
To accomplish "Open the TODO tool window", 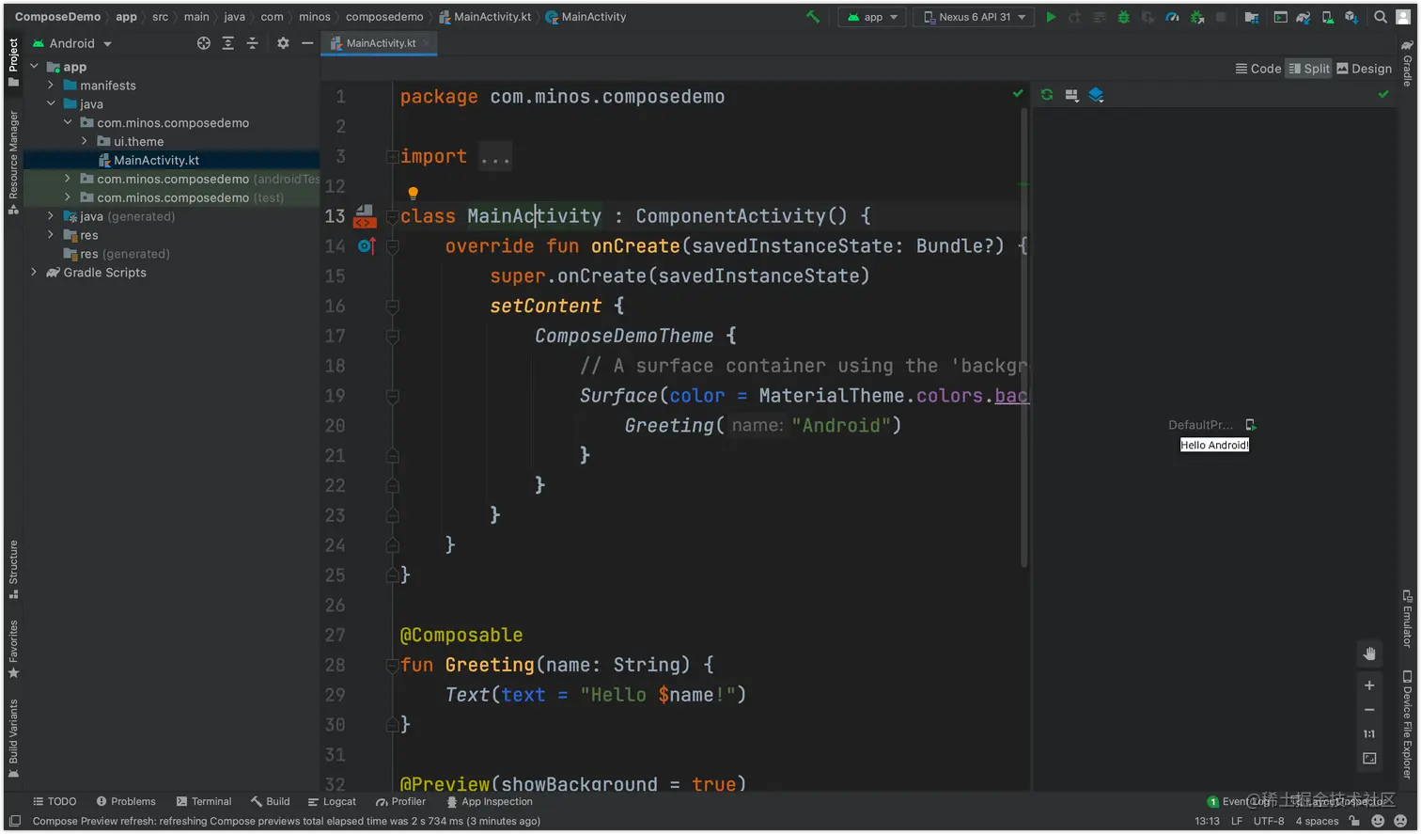I will click(55, 802).
